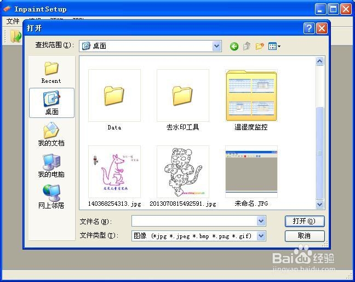This screenshot has height=282, width=355.
Task: Click the 140368254313.jpg file name
Action: tap(114, 204)
